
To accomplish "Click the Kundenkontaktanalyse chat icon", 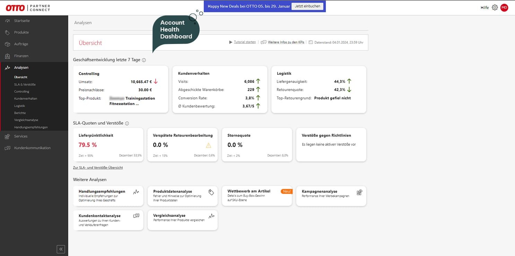I will click(x=136, y=216).
